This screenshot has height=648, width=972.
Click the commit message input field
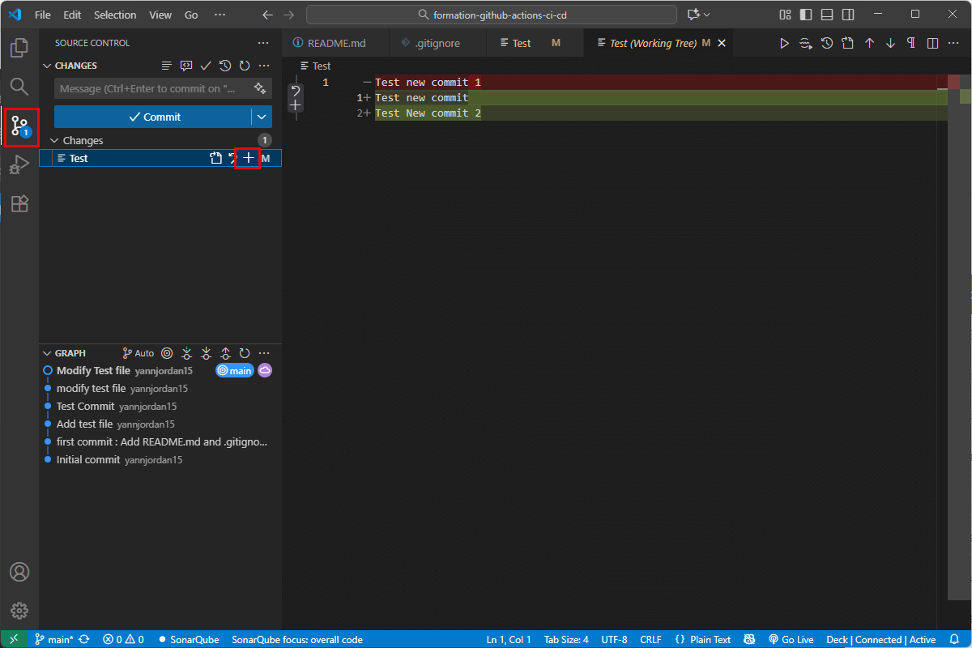[x=146, y=88]
